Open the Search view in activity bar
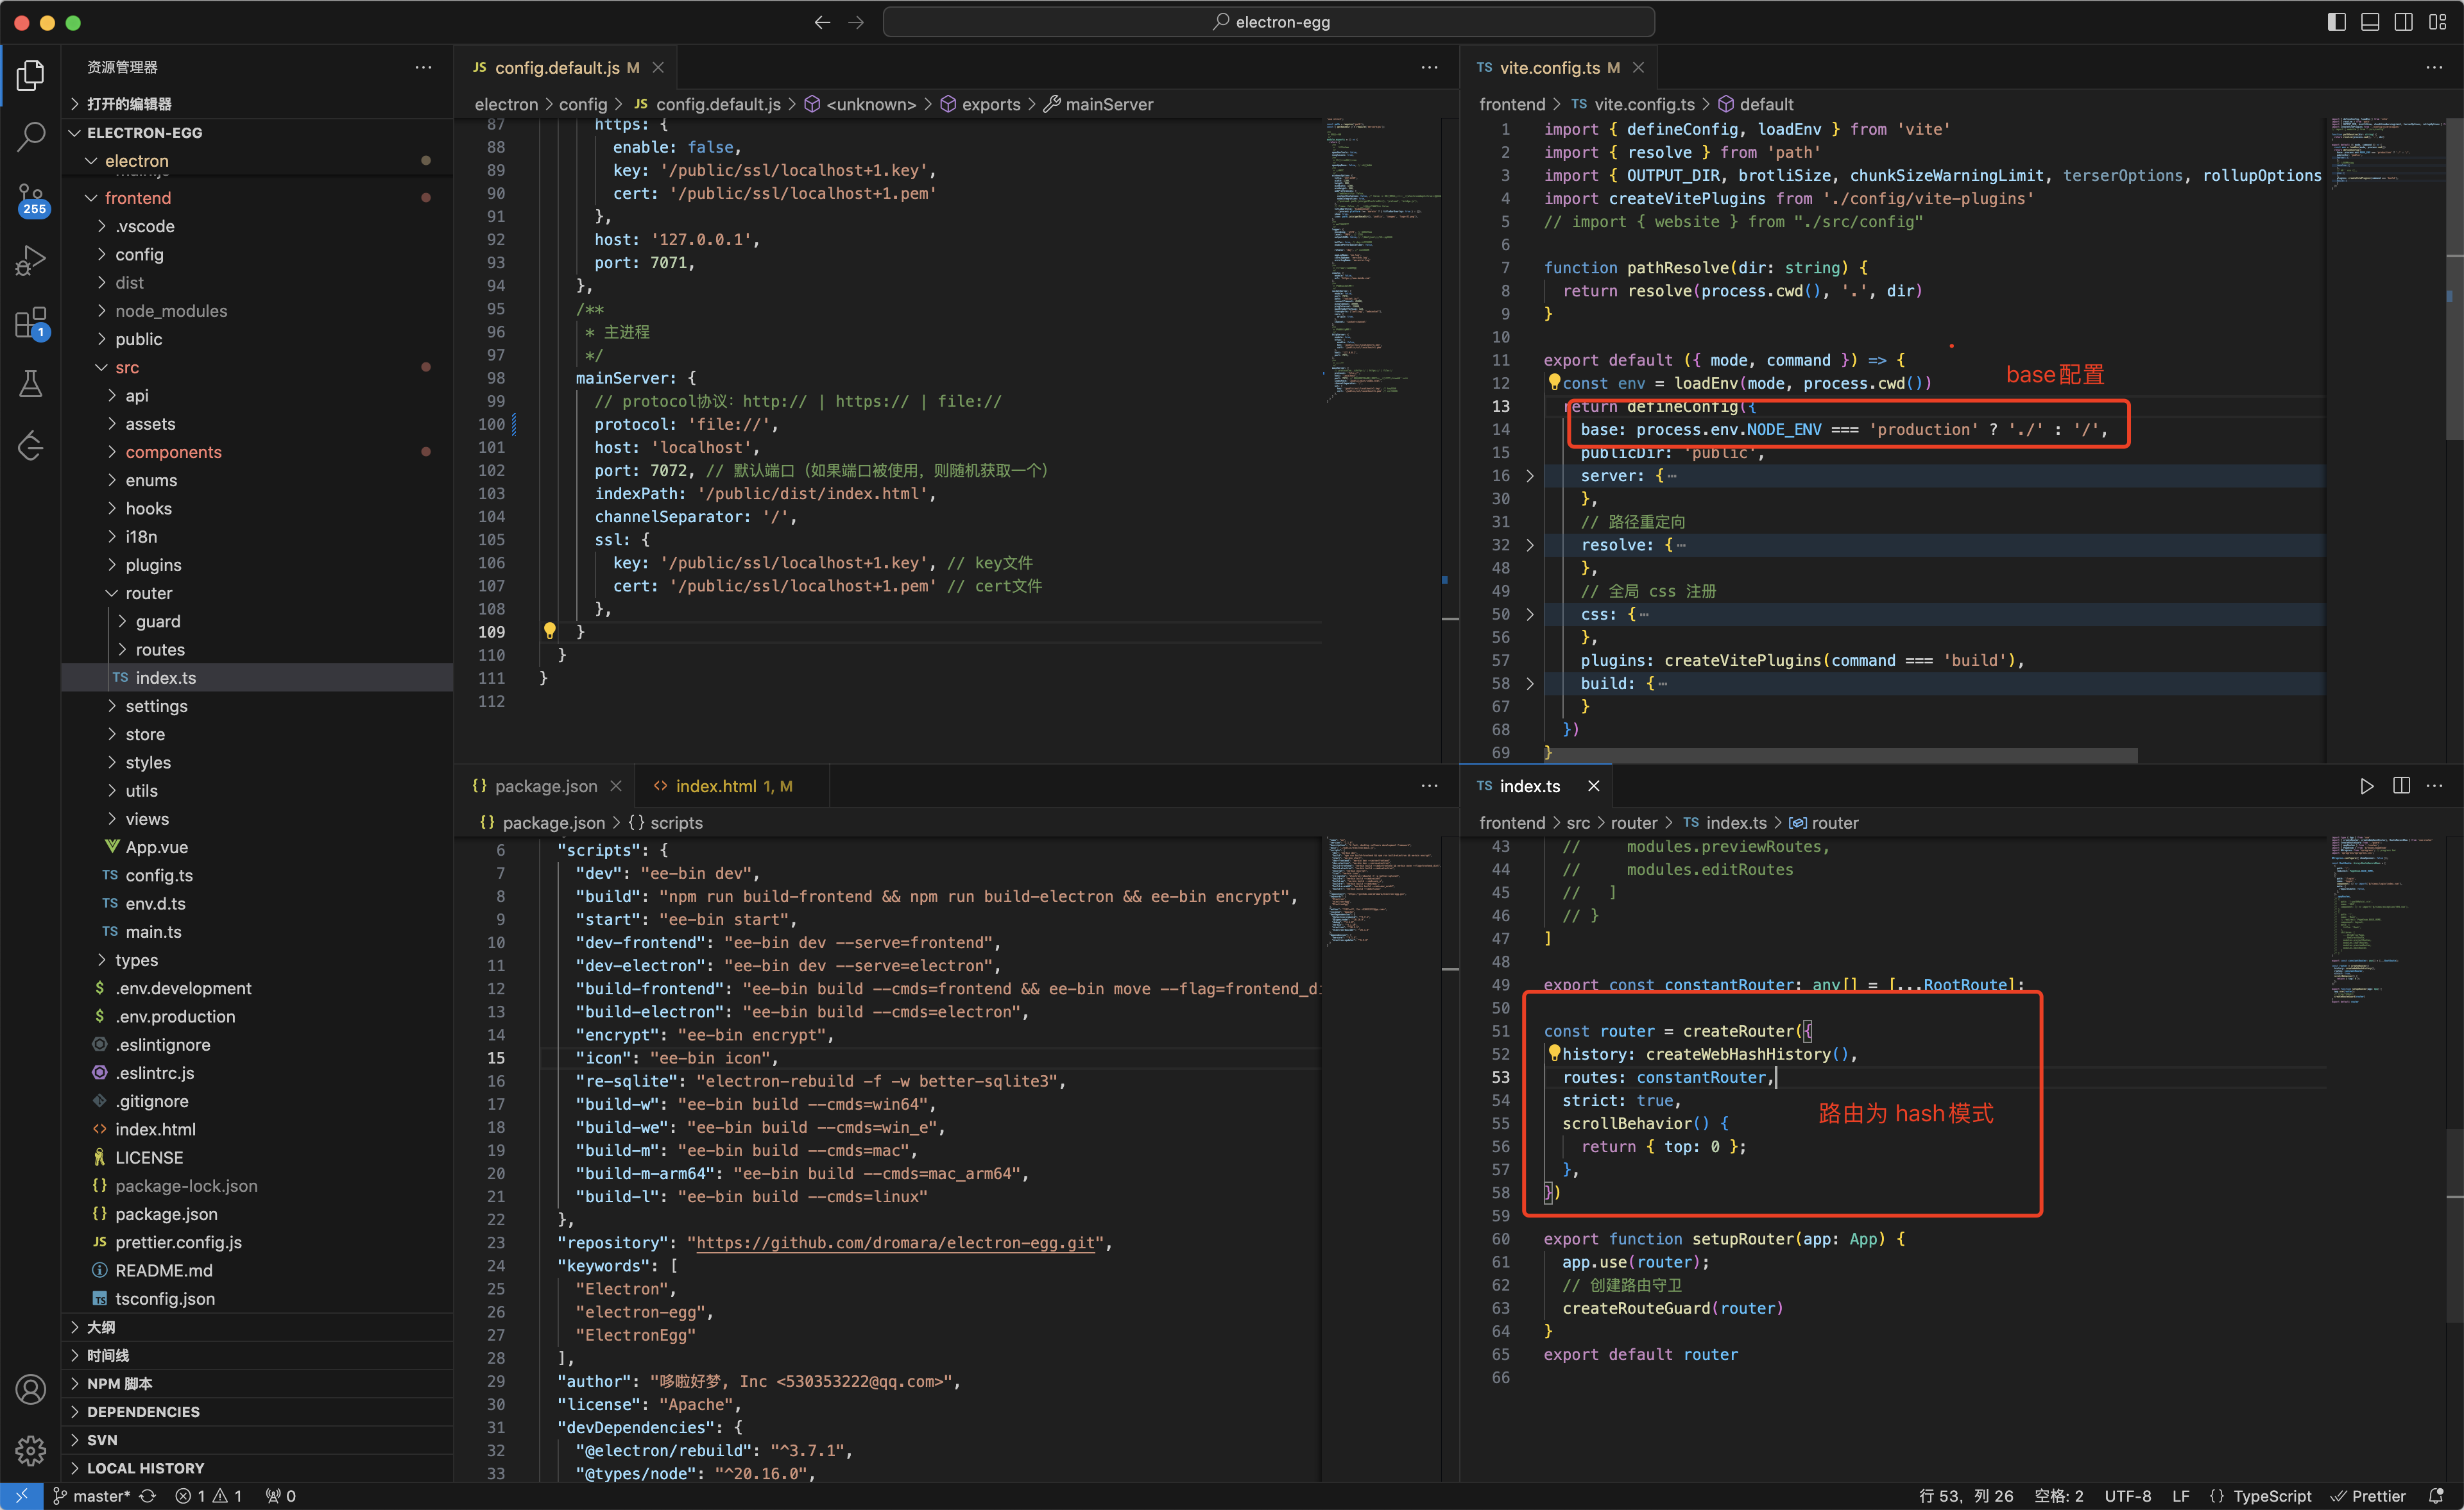Image resolution: width=2464 pixels, height=1510 pixels. pyautogui.click(x=31, y=137)
